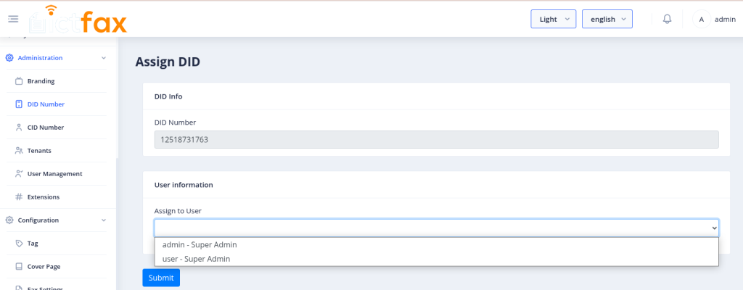Select 'admin - Super Admin' option
743x290 pixels.
(x=200, y=245)
